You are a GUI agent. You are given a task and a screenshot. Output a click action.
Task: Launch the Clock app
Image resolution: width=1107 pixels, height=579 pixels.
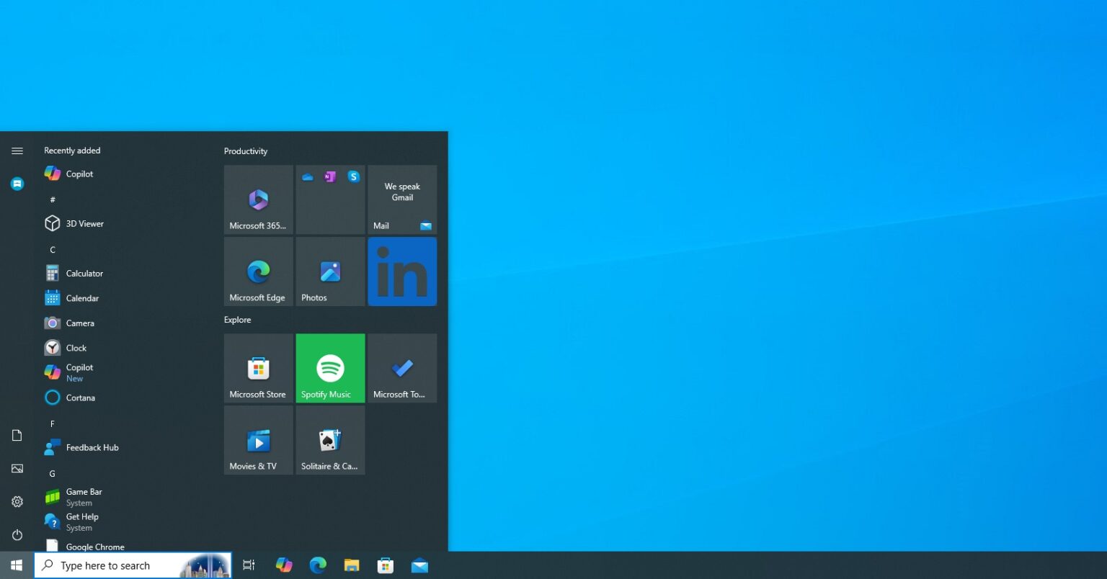click(75, 347)
